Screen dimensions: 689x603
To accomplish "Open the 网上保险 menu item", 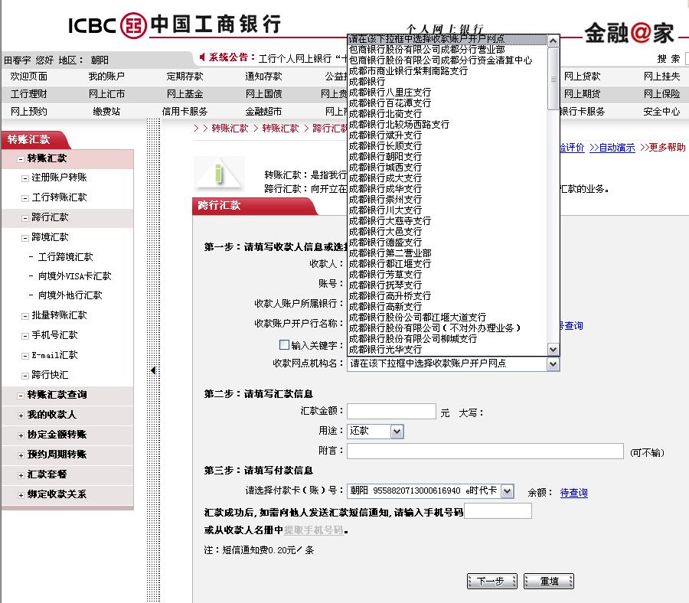I will click(661, 93).
